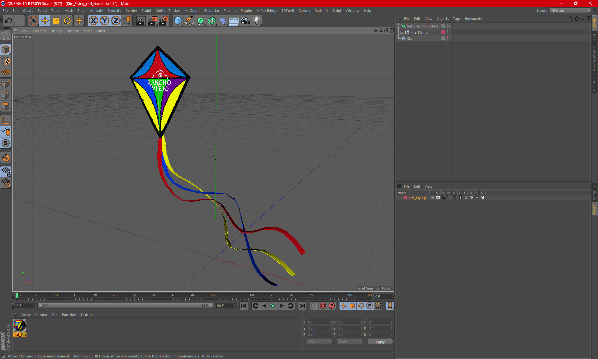Play the animation forward
The height and width of the screenshot is (359, 598).
pos(273,306)
